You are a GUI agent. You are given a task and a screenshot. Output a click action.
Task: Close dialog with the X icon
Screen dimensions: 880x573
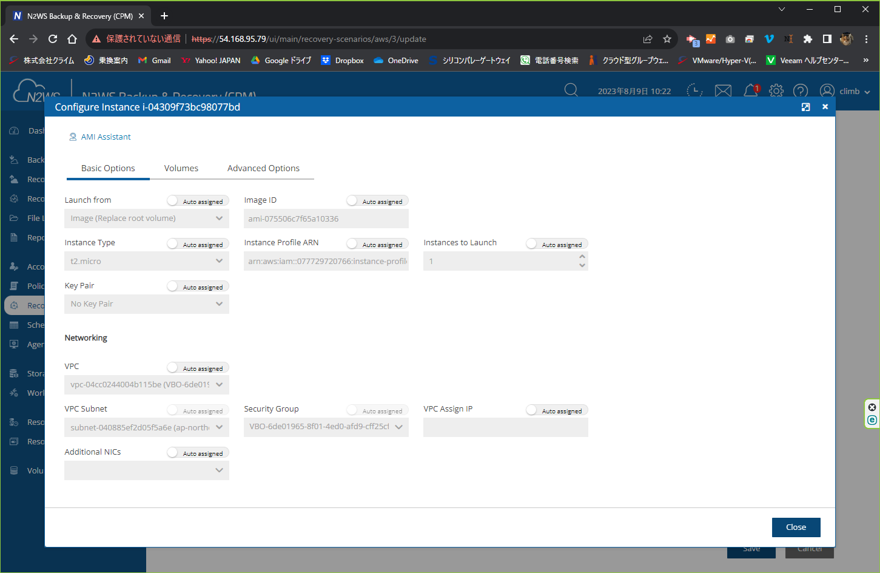[x=825, y=107]
